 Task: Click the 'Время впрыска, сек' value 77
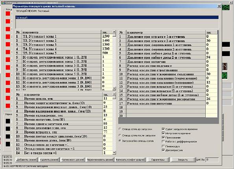[108, 132]
